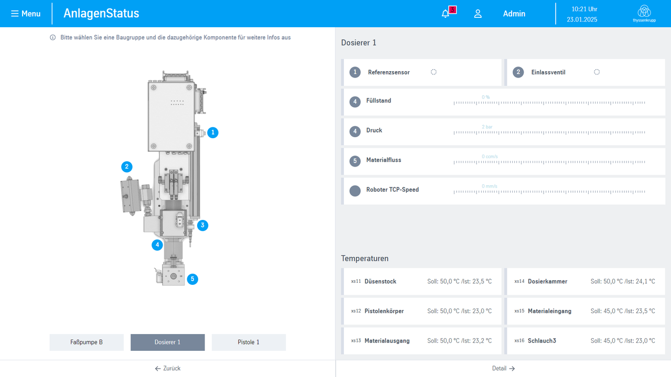Toggle Einlassventil status indicator
Image resolution: width=671 pixels, height=377 pixels.
click(x=597, y=72)
